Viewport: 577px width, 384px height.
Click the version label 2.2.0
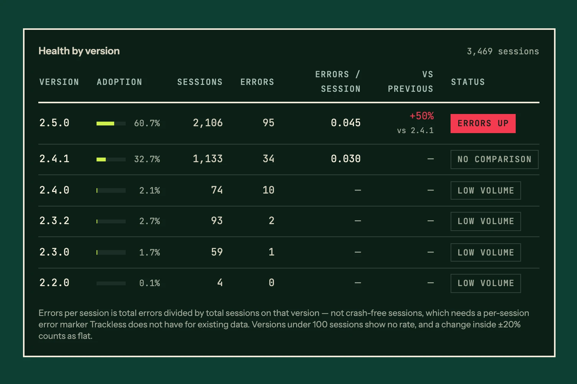pyautogui.click(x=54, y=283)
